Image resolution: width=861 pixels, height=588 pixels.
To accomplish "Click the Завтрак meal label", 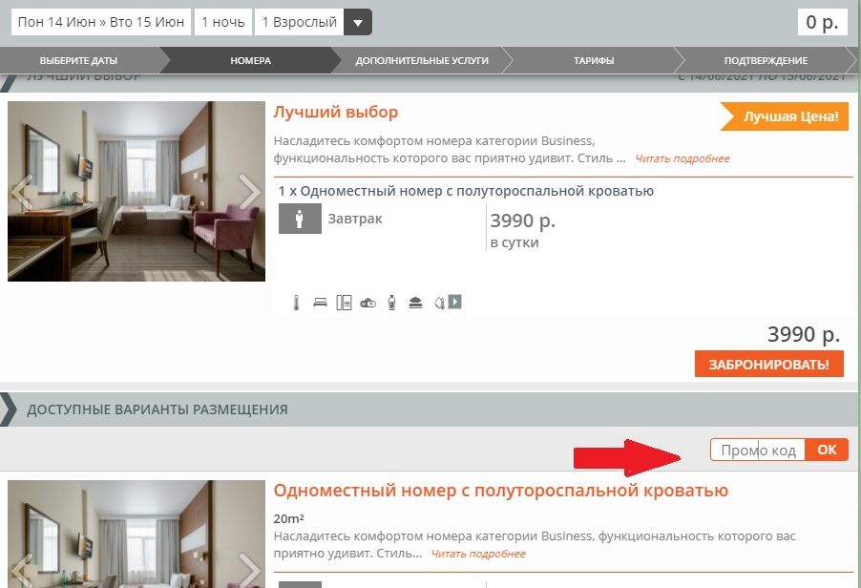I will 355,219.
